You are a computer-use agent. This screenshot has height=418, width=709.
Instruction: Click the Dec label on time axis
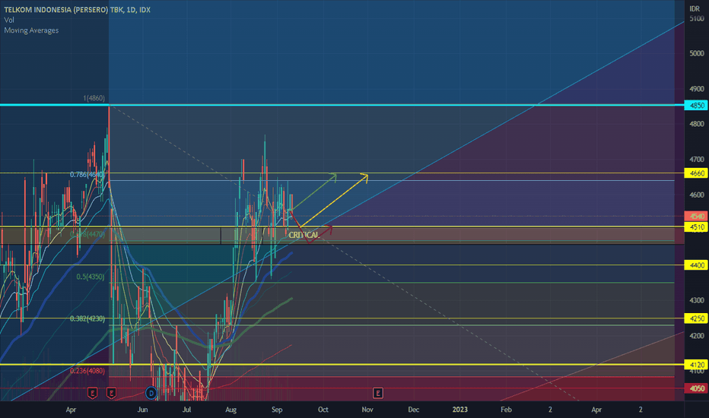(x=413, y=410)
